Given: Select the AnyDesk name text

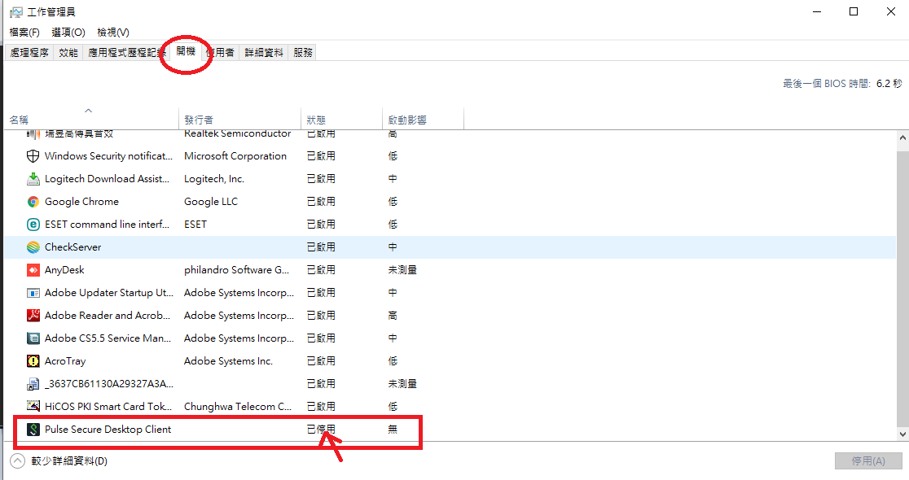Looking at the screenshot, I should (x=64, y=270).
